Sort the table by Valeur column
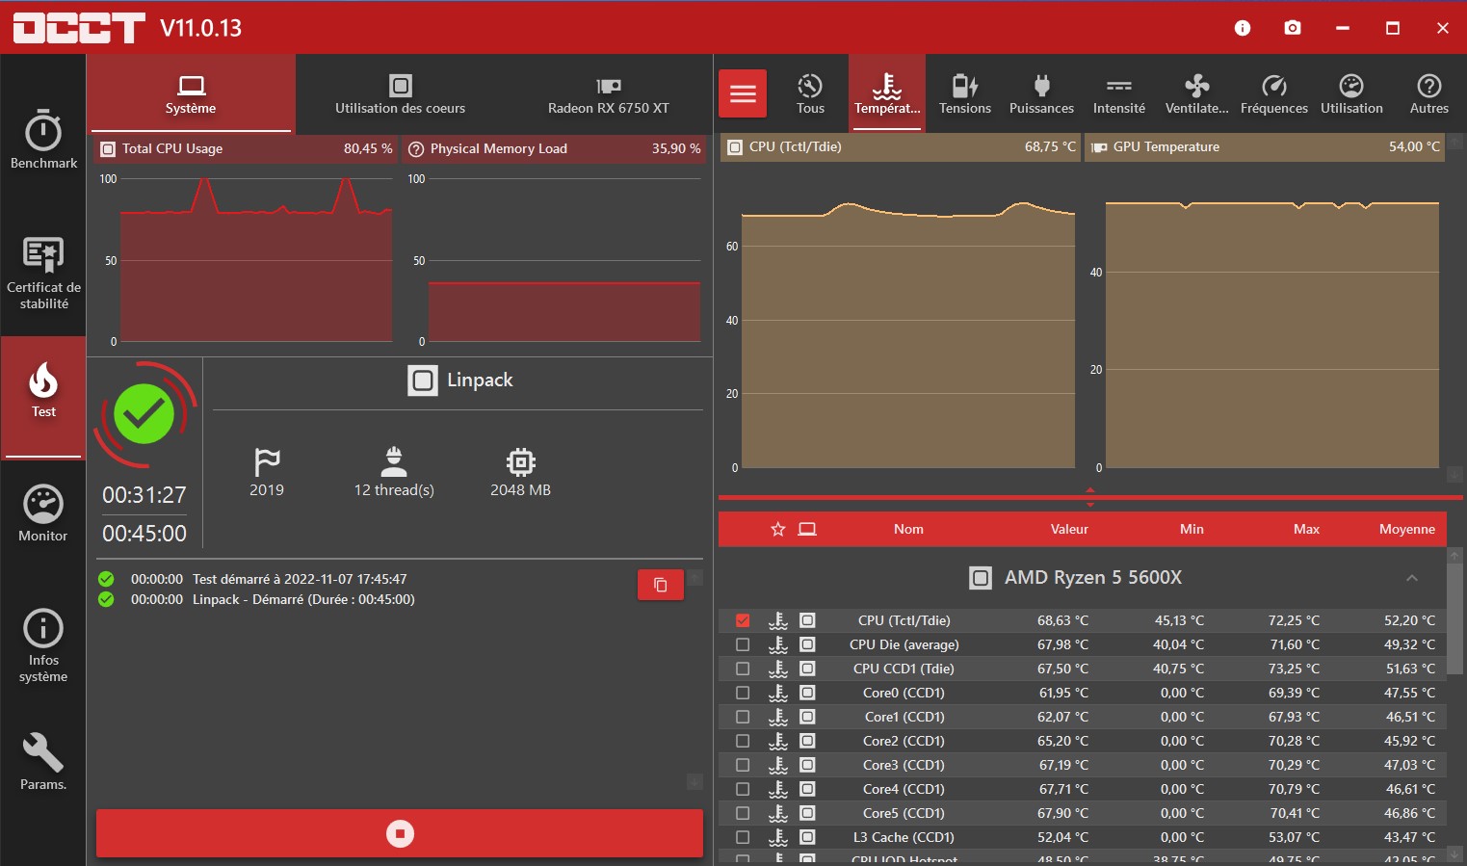The image size is (1467, 866). tap(1069, 529)
